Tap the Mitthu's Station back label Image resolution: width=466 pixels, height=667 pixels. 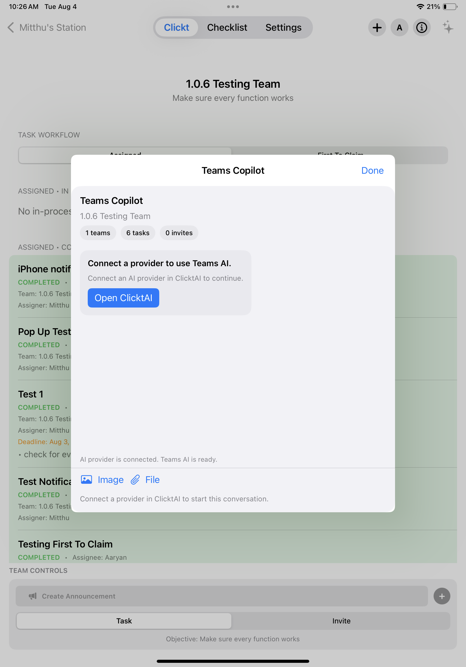53,28
